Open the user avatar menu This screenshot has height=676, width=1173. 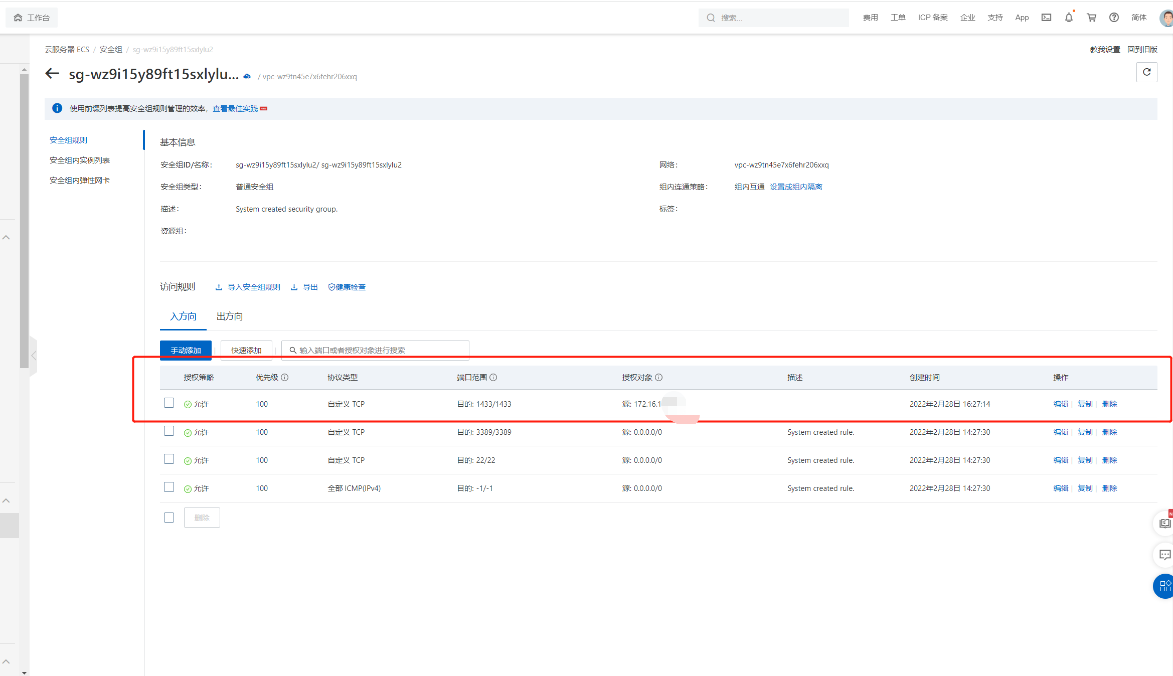[x=1166, y=18]
